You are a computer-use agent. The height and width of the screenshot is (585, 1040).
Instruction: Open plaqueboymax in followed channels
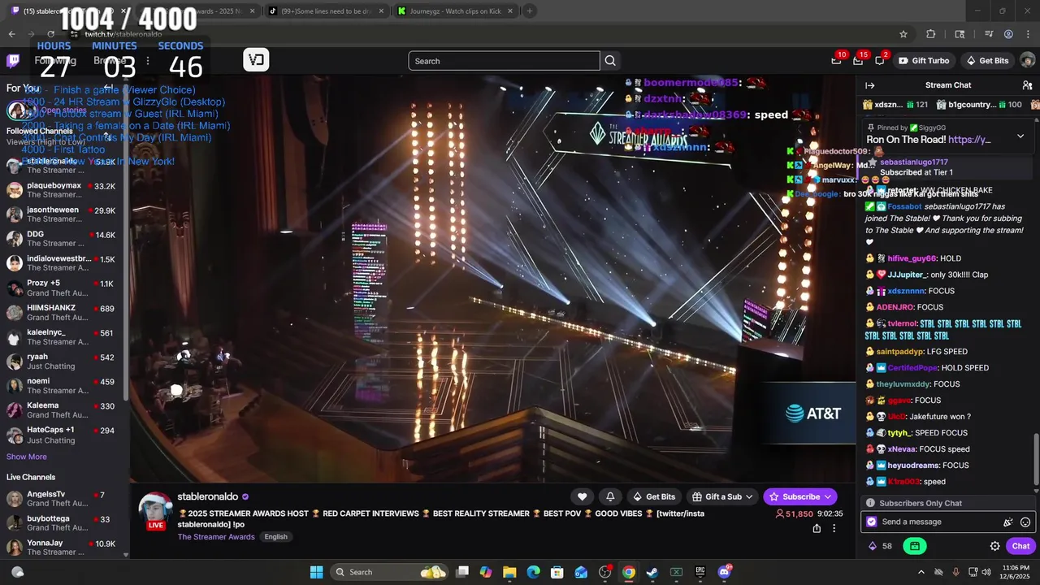[63, 190]
